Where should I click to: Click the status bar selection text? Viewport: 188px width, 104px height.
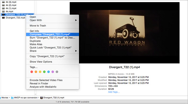click(73, 102)
